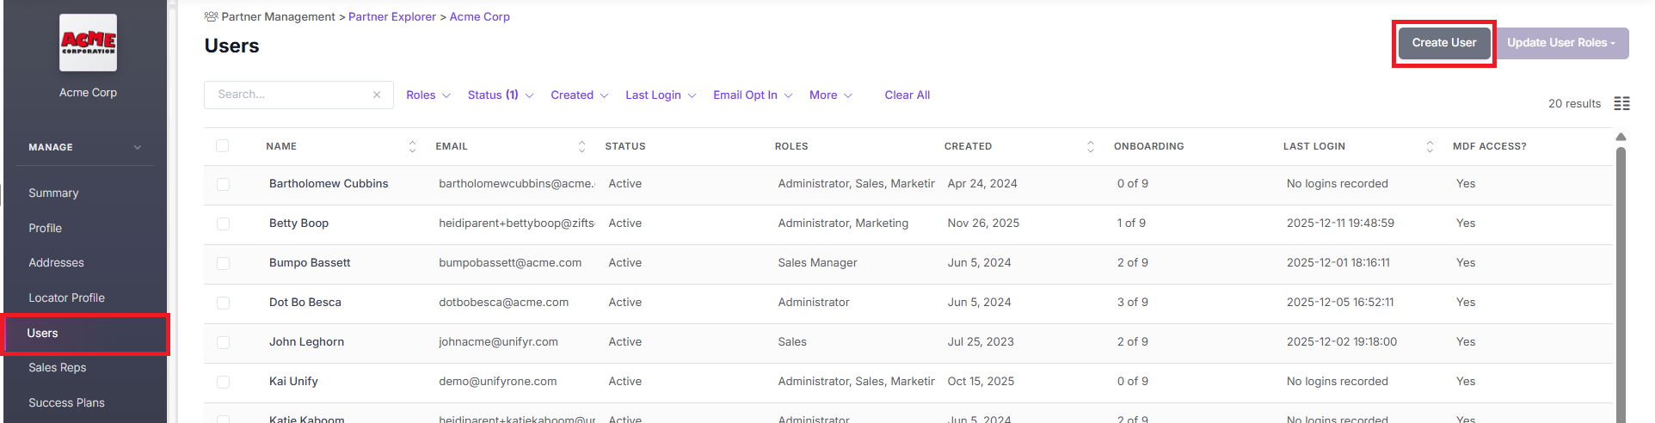Image resolution: width=1655 pixels, height=423 pixels.
Task: Tick John Leghorn's checkbox
Action: tap(223, 342)
